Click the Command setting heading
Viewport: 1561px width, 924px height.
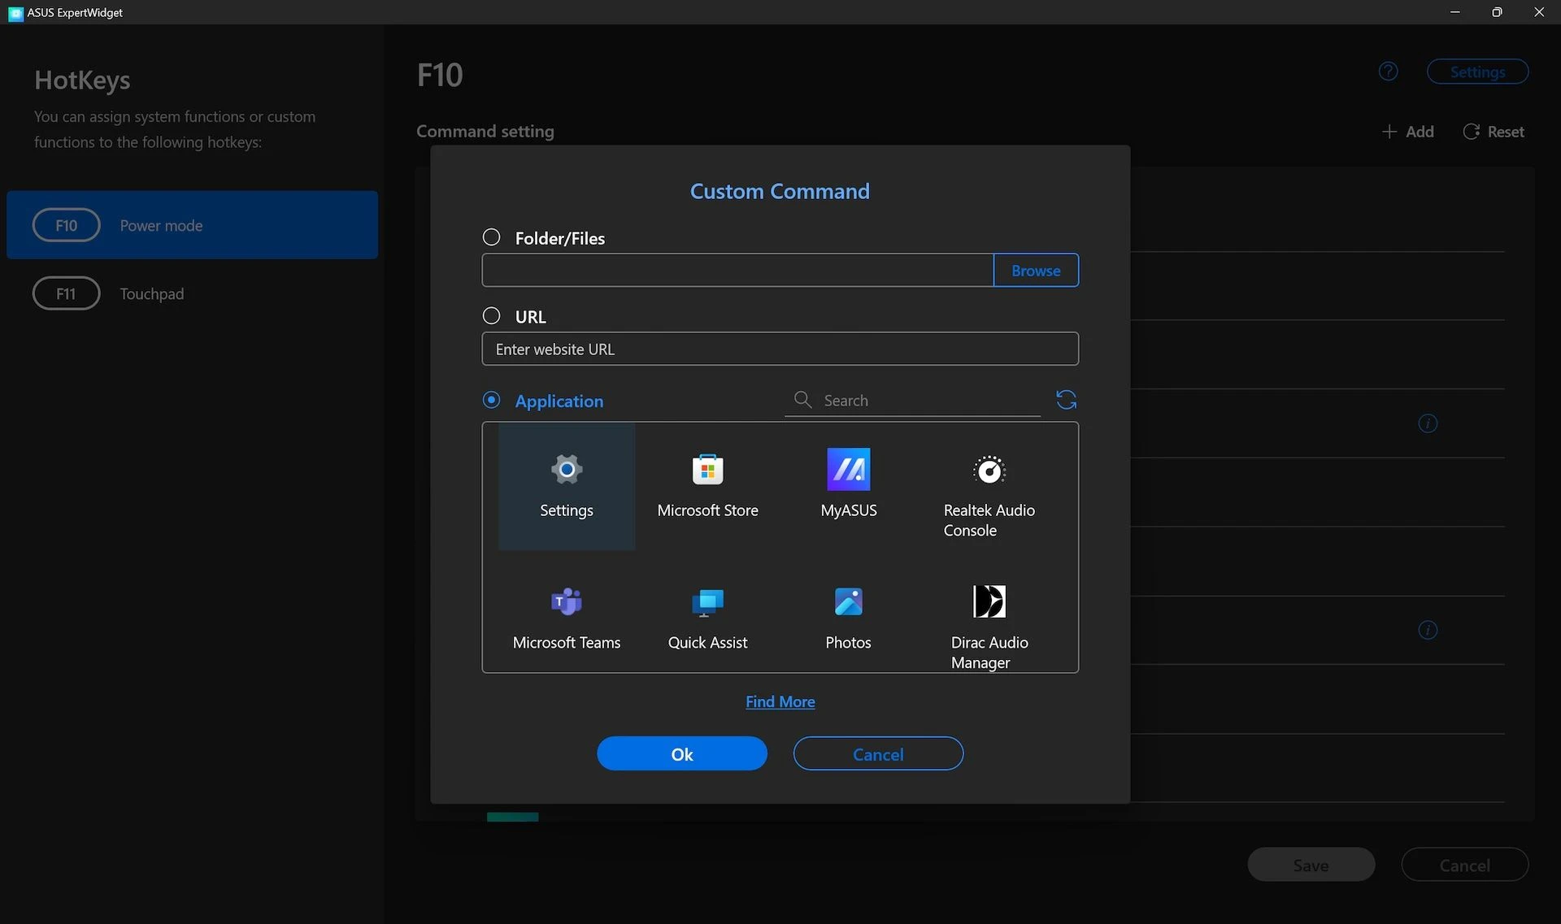pyautogui.click(x=485, y=131)
